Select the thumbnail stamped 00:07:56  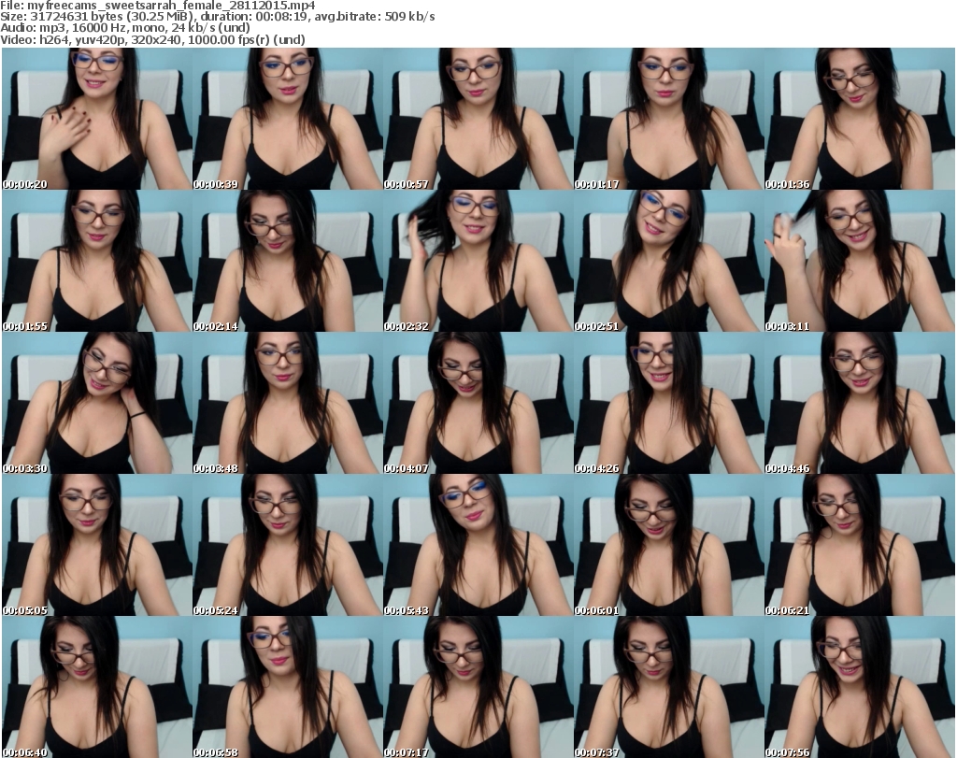click(x=860, y=687)
